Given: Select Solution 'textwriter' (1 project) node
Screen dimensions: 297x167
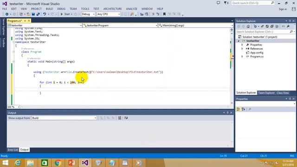Looking at the screenshot, I should pos(260,37).
